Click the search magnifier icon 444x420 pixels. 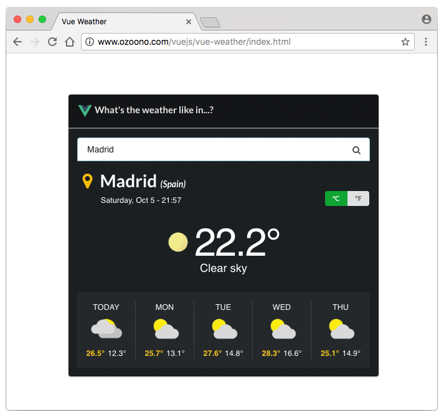(356, 150)
